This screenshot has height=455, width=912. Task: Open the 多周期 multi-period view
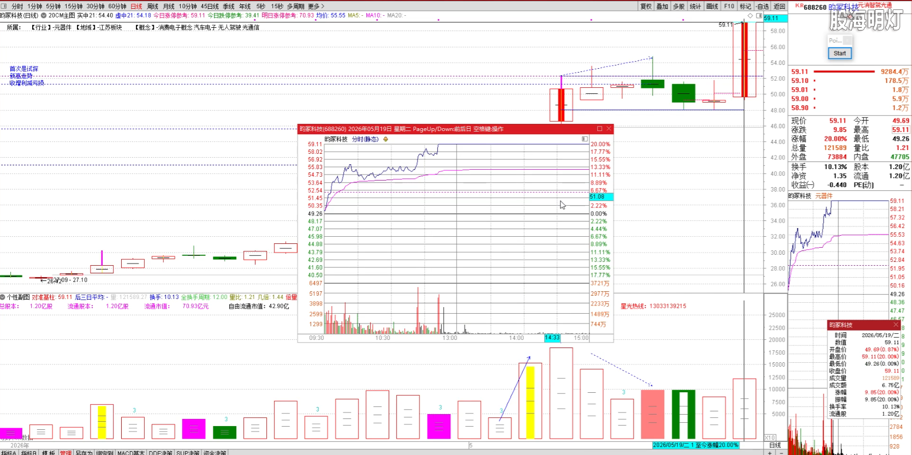296,7
